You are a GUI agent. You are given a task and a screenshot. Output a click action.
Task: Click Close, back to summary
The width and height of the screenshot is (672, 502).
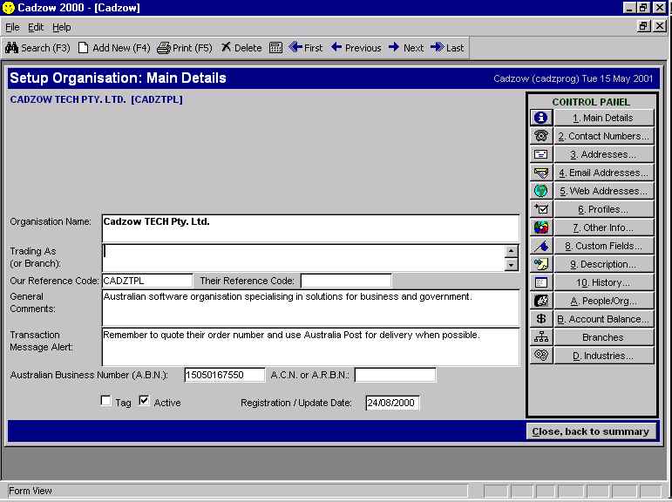591,431
